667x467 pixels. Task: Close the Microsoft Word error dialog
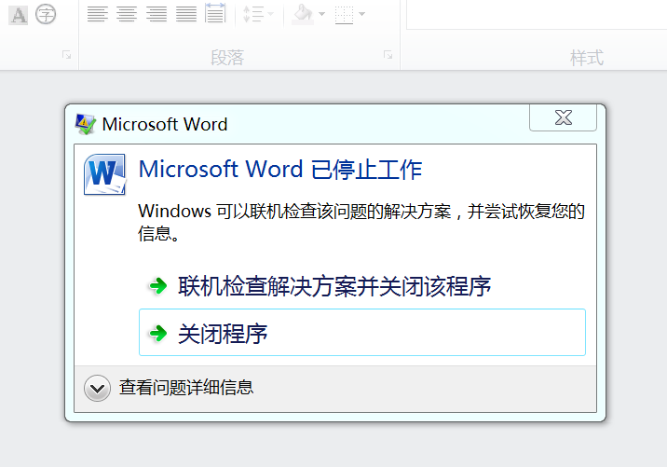[564, 117]
